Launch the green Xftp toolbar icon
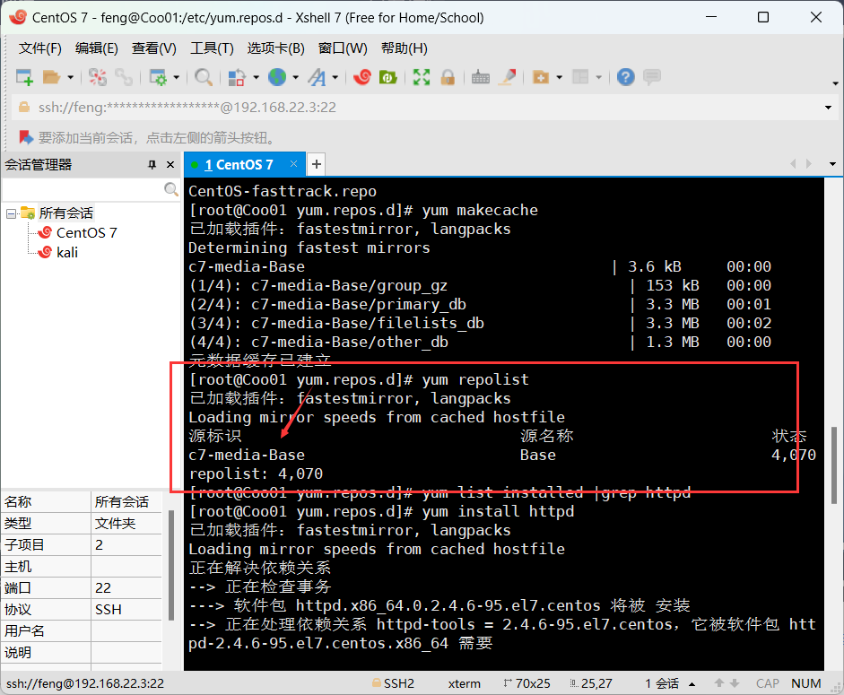Image resolution: width=844 pixels, height=695 pixels. pyautogui.click(x=387, y=77)
